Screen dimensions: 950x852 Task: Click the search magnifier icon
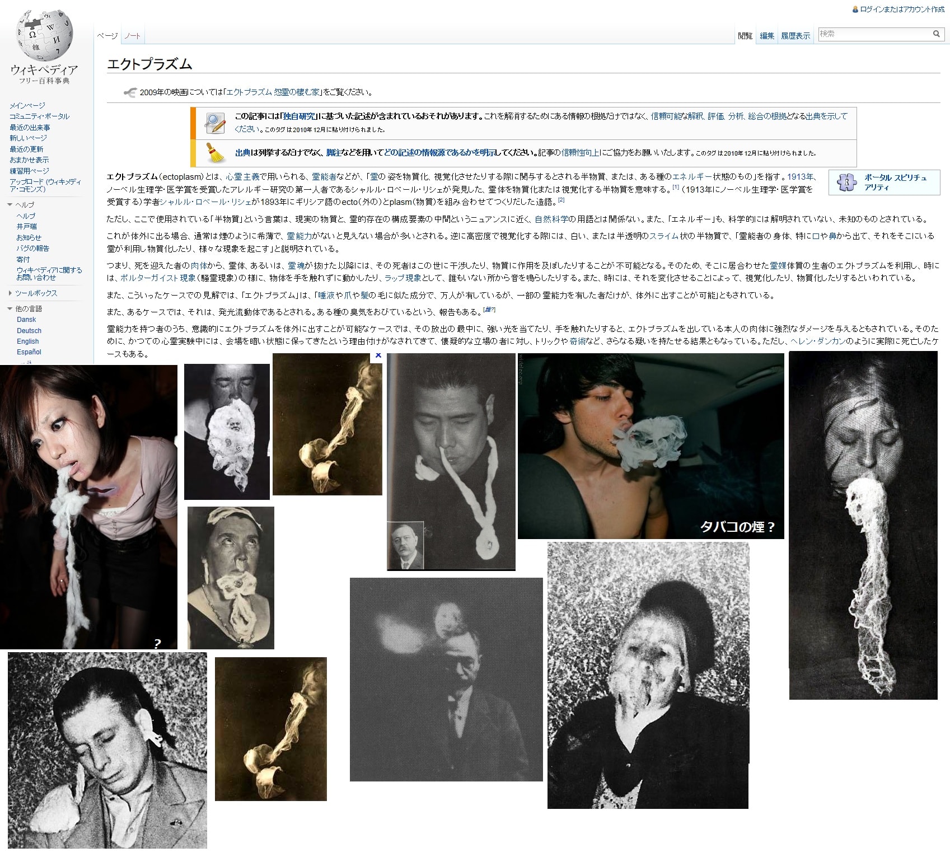[935, 34]
